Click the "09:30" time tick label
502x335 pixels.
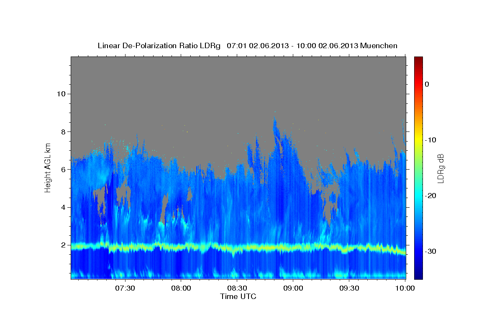[x=349, y=288]
